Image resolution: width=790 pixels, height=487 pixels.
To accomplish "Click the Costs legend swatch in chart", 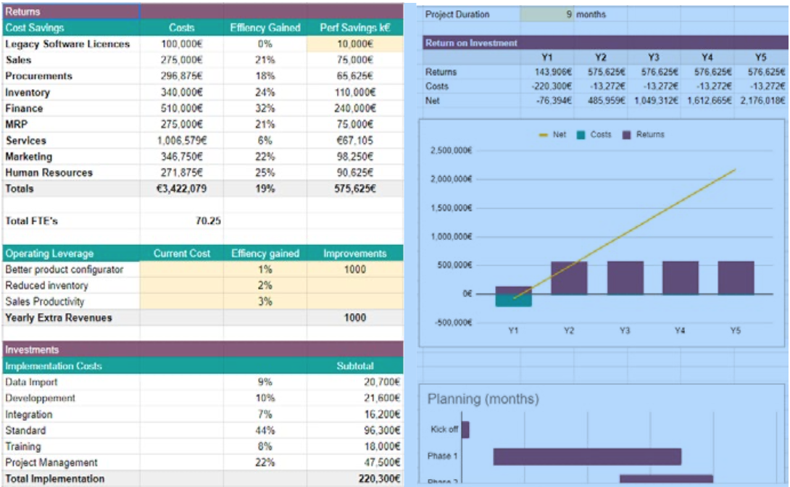I will pos(581,135).
